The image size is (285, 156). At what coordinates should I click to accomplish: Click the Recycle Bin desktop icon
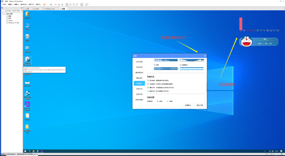click(28, 38)
